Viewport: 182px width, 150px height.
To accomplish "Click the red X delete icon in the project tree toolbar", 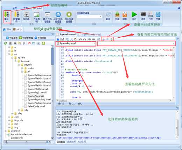I will click(x=29, y=43).
